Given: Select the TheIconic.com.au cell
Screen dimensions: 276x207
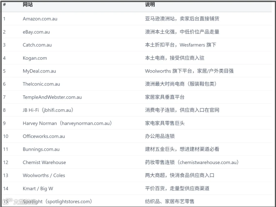Looking at the screenshot, I should 41,84.
